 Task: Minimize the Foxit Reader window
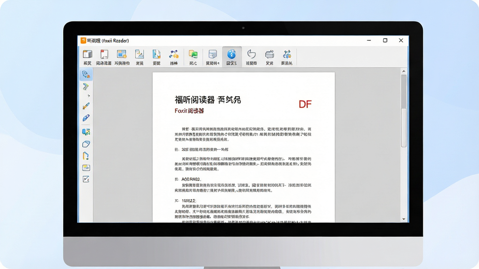(x=369, y=40)
